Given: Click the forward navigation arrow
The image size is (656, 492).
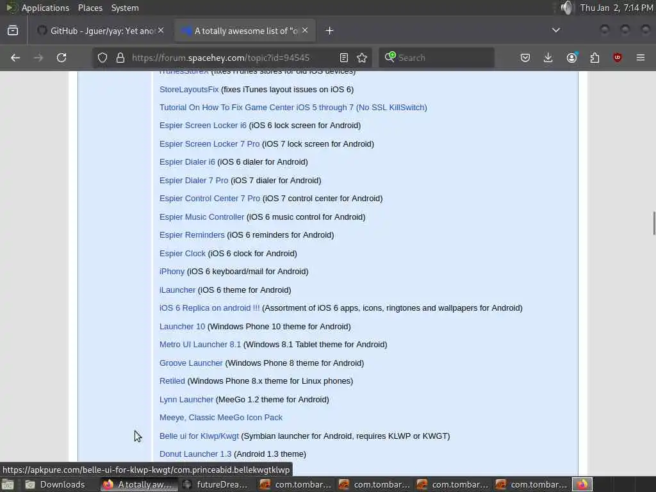Looking at the screenshot, I should click(38, 58).
